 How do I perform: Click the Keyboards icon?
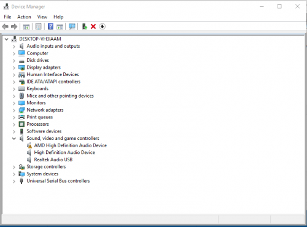tap(21, 89)
